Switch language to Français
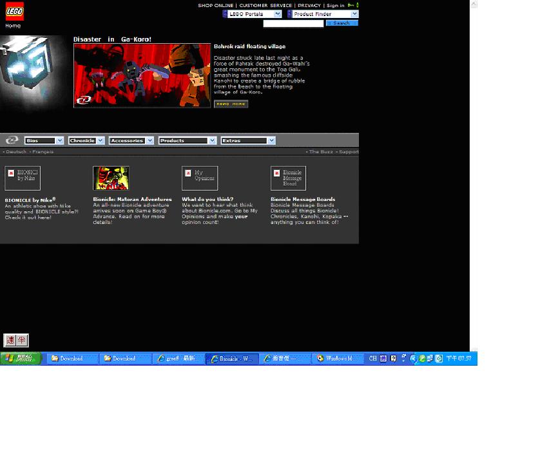The width and height of the screenshot is (560, 461). 43,152
